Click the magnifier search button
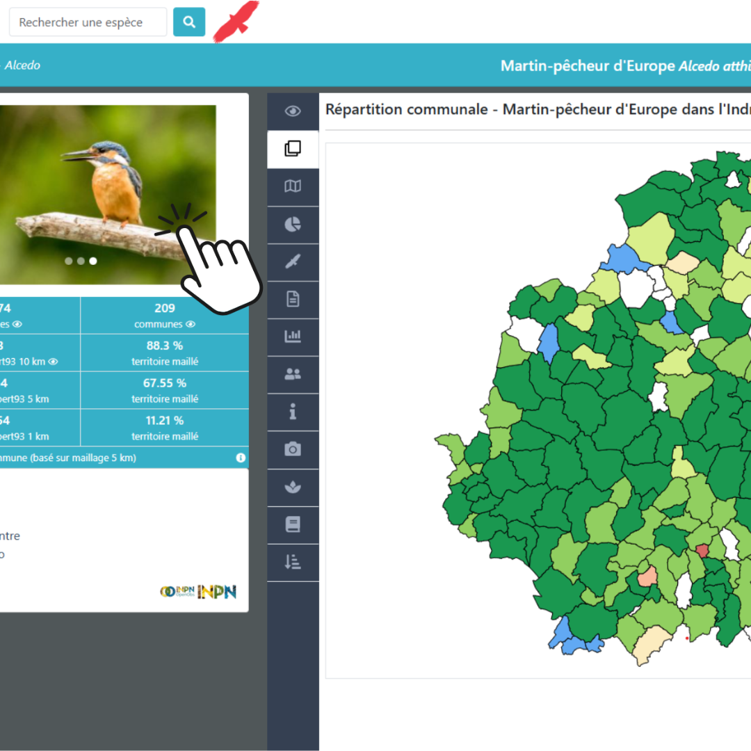The image size is (751, 751). pos(189,22)
